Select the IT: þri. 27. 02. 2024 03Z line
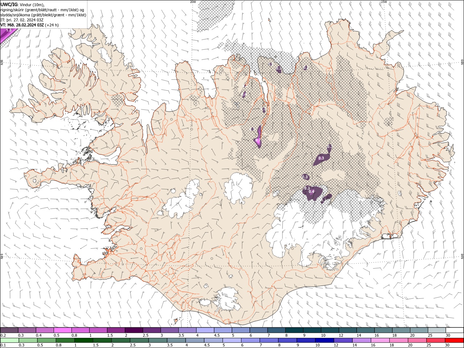 tap(22, 20)
